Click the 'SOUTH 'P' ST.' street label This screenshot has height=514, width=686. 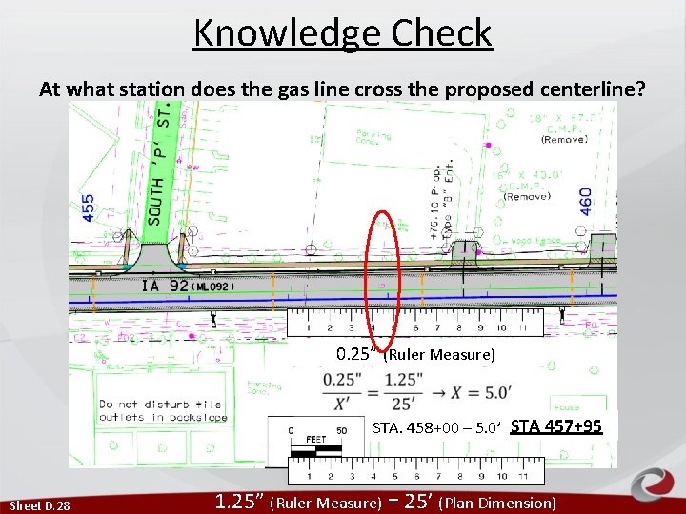159,165
